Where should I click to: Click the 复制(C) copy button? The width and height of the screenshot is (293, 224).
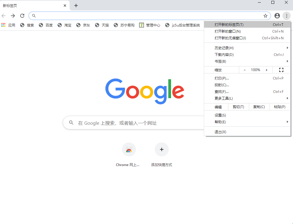coord(259,107)
